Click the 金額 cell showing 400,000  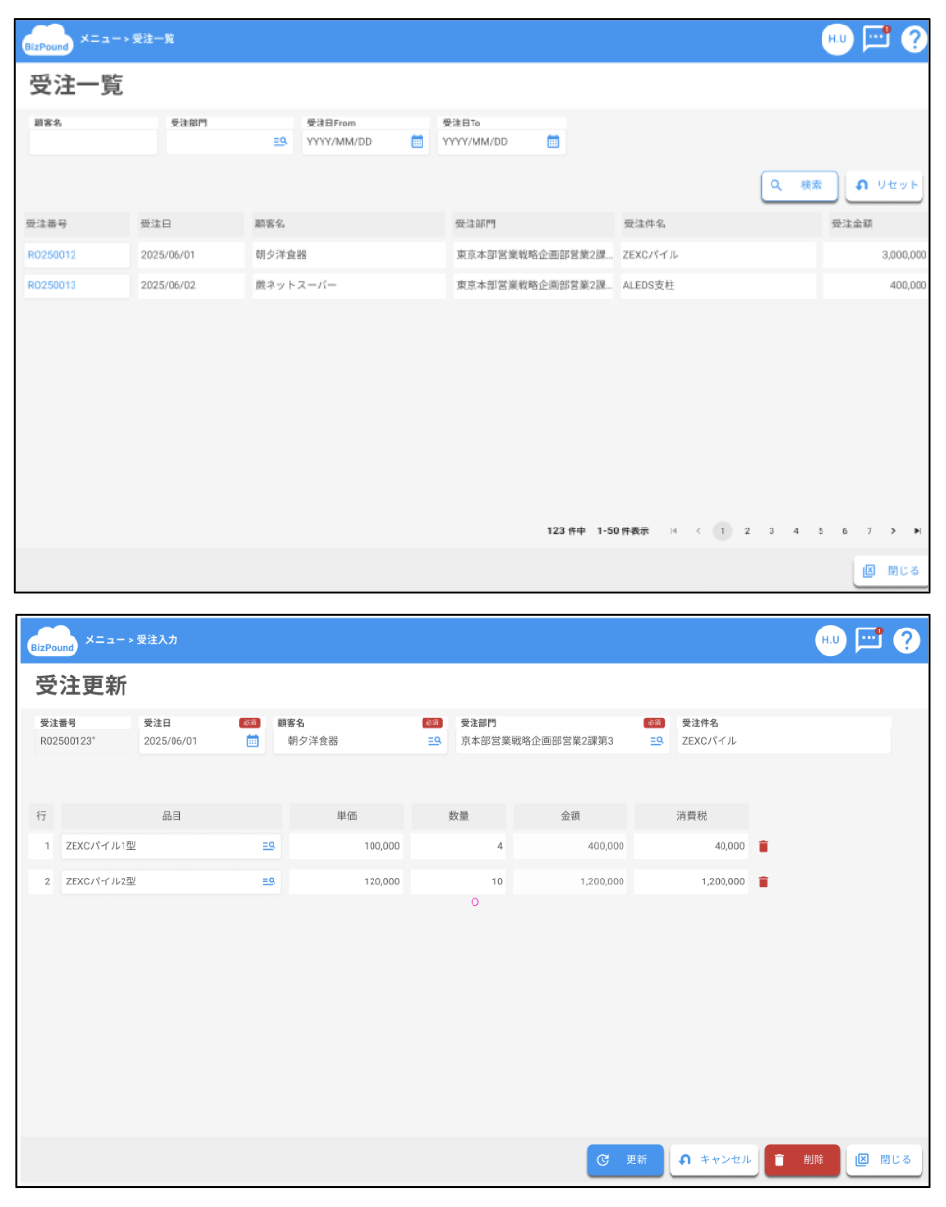[570, 846]
